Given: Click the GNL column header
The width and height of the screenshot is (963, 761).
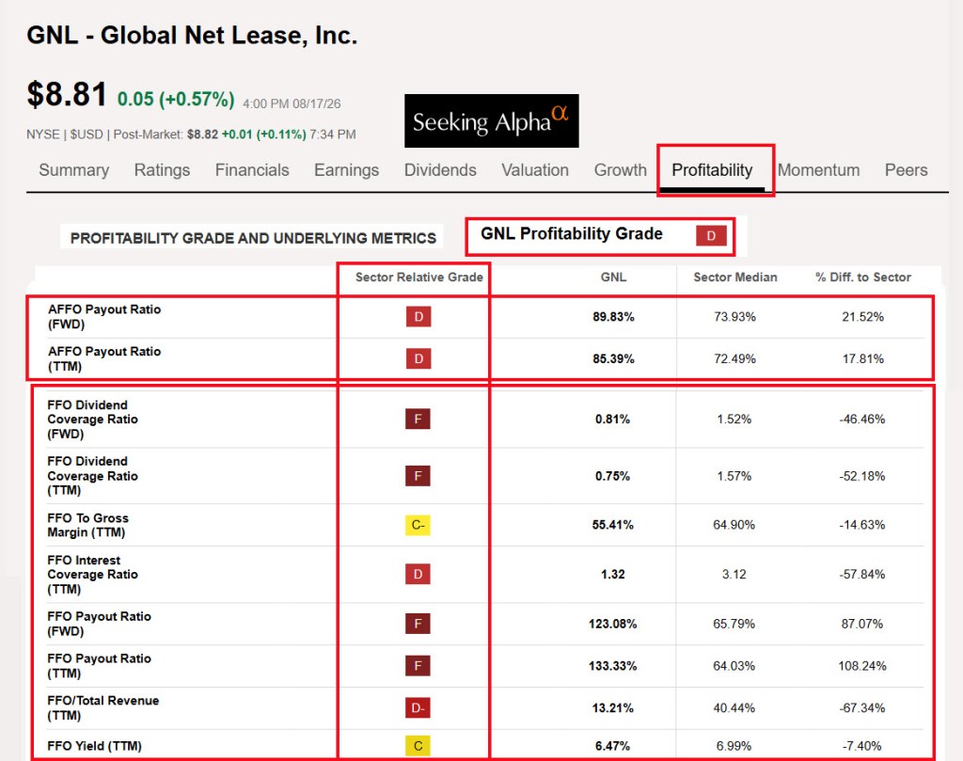Looking at the screenshot, I should [x=613, y=277].
